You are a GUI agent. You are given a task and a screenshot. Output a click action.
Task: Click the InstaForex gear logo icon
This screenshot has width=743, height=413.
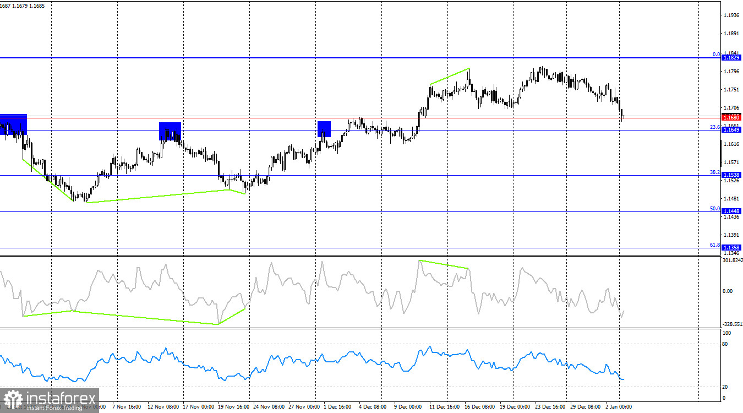[12, 398]
